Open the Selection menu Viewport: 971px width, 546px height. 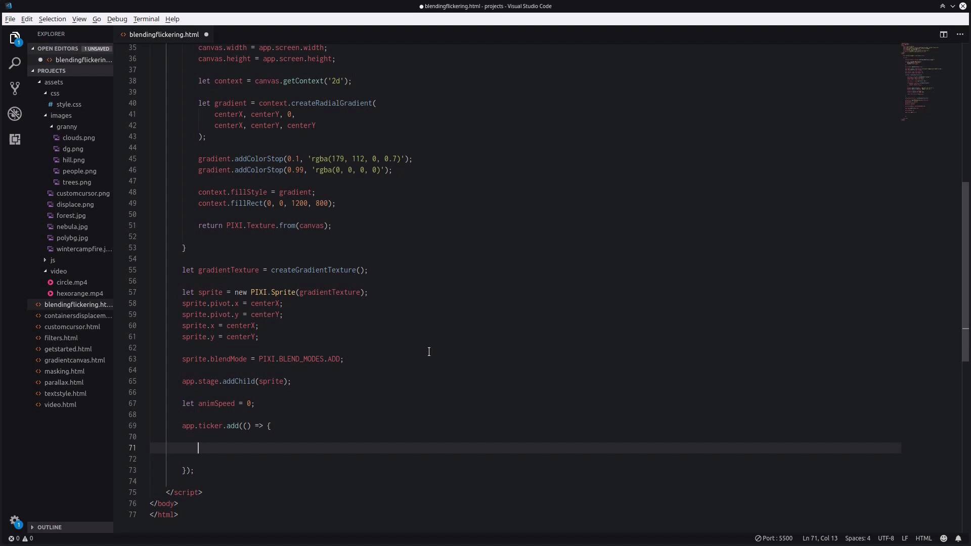tap(52, 19)
